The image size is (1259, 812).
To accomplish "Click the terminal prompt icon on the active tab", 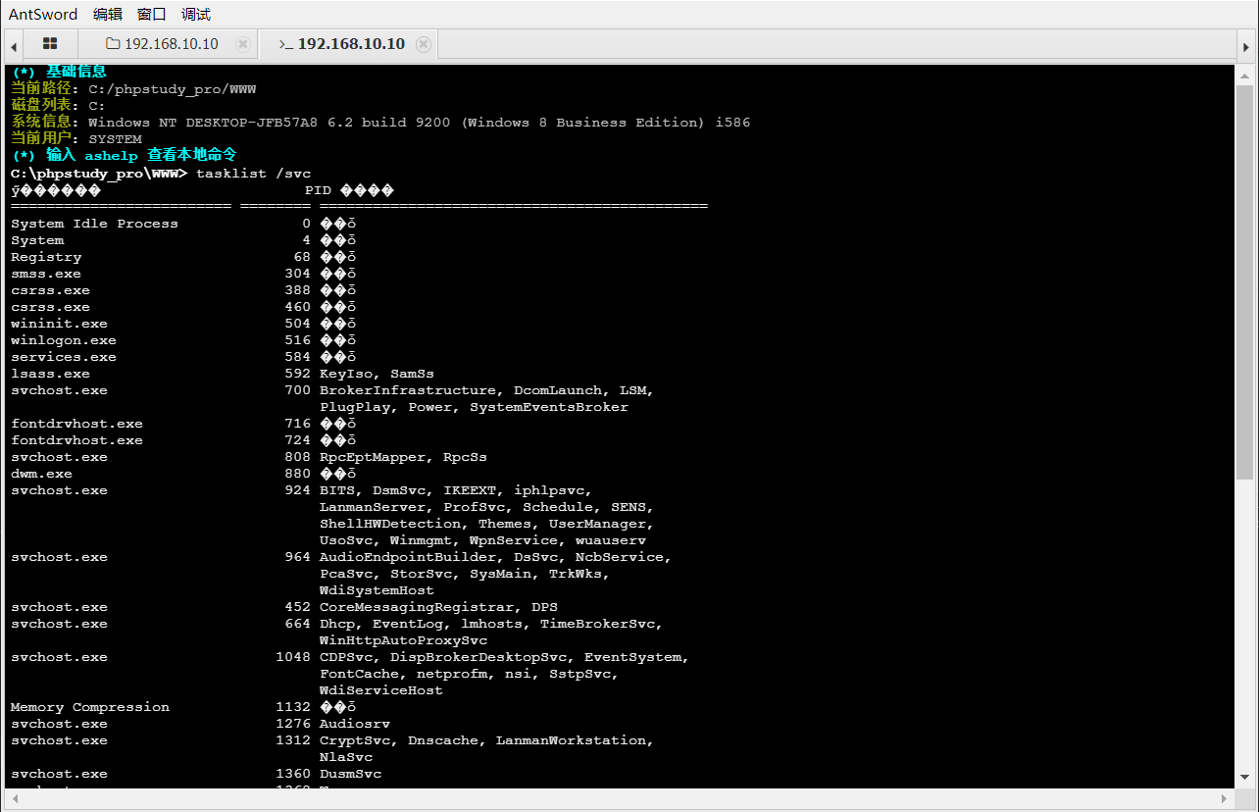I will 285,44.
